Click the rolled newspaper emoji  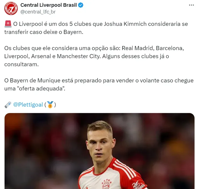click(8, 105)
